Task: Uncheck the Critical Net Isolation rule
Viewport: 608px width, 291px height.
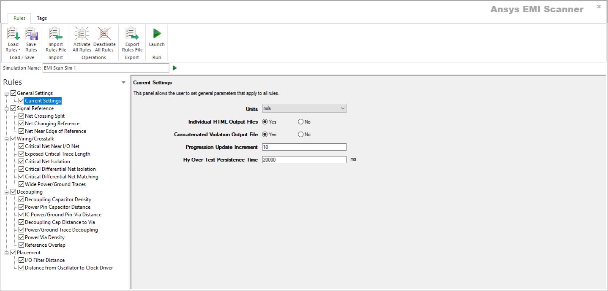Action: click(21, 161)
